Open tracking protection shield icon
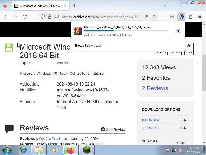Image resolution: width=206 pixels, height=155 pixels. (x=43, y=17)
